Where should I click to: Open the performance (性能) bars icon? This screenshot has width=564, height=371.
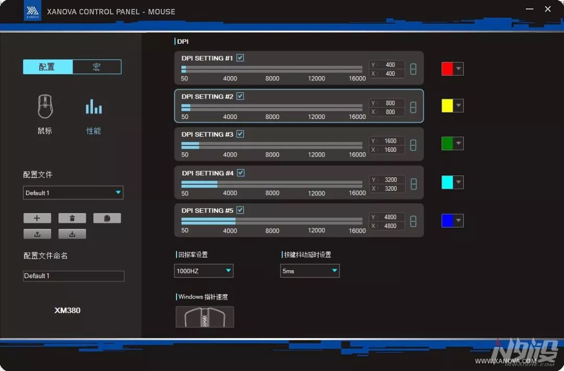(x=93, y=107)
